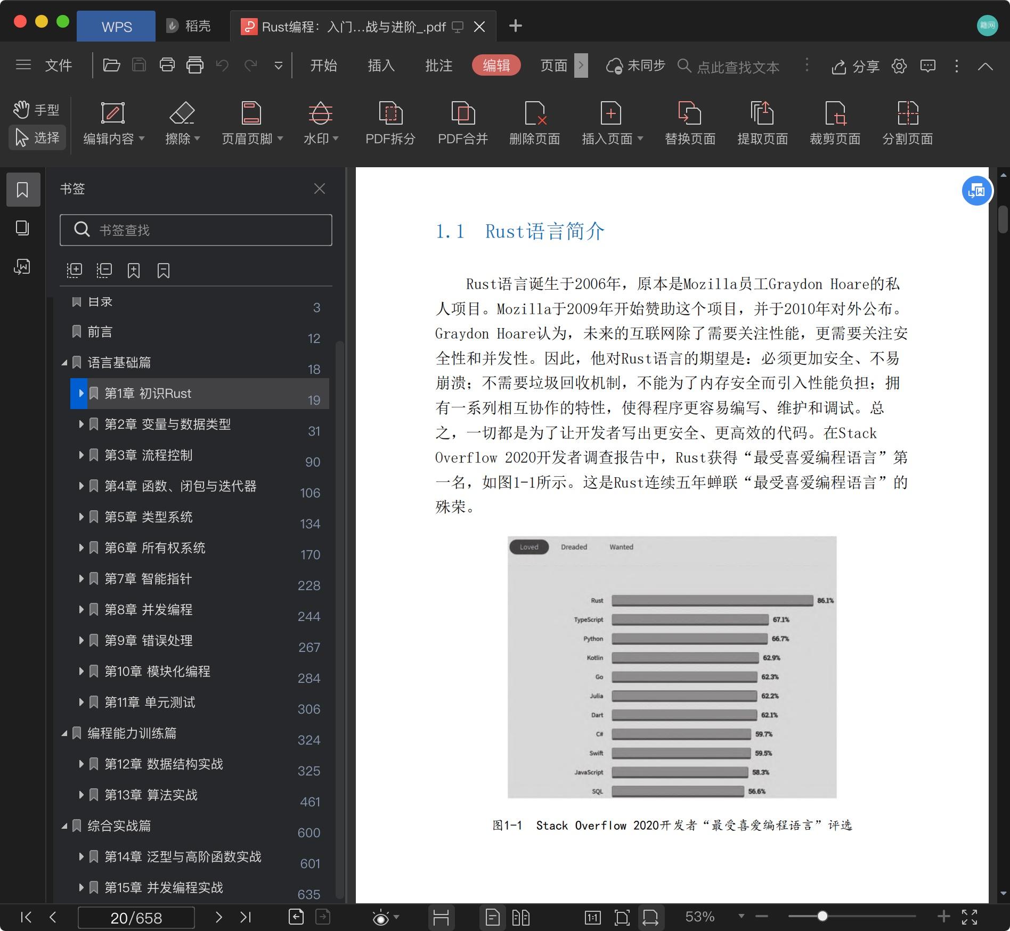This screenshot has height=931, width=1010.
Task: Expand 第12章 数据结构实战 bookmark
Action: 81,764
